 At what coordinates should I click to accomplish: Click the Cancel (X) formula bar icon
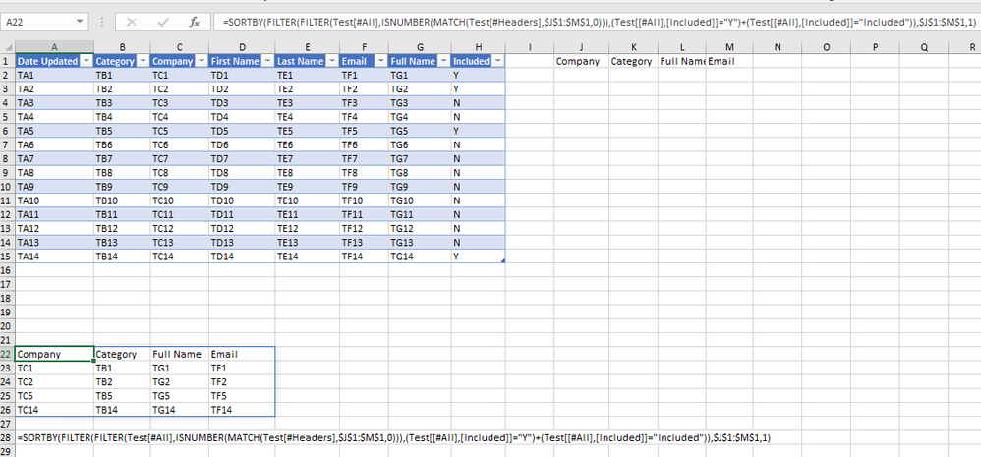point(132,22)
